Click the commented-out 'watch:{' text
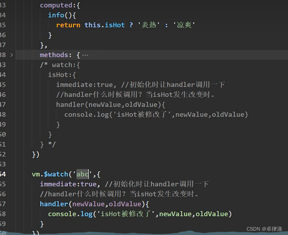Screen dimensions: 288x235 (66, 65)
